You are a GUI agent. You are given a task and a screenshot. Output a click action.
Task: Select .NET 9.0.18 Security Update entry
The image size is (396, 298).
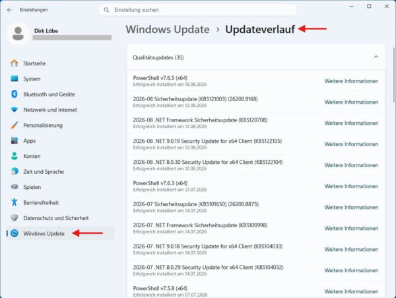[x=256, y=249]
